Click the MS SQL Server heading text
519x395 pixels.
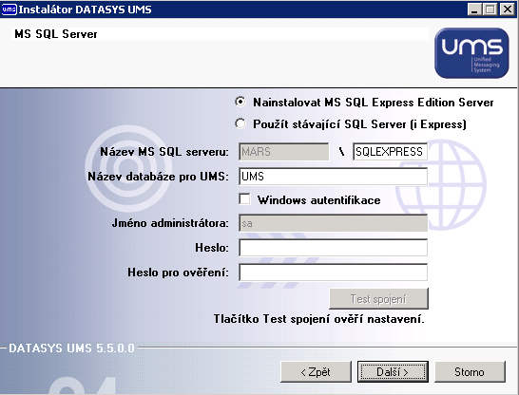pyautogui.click(x=56, y=34)
